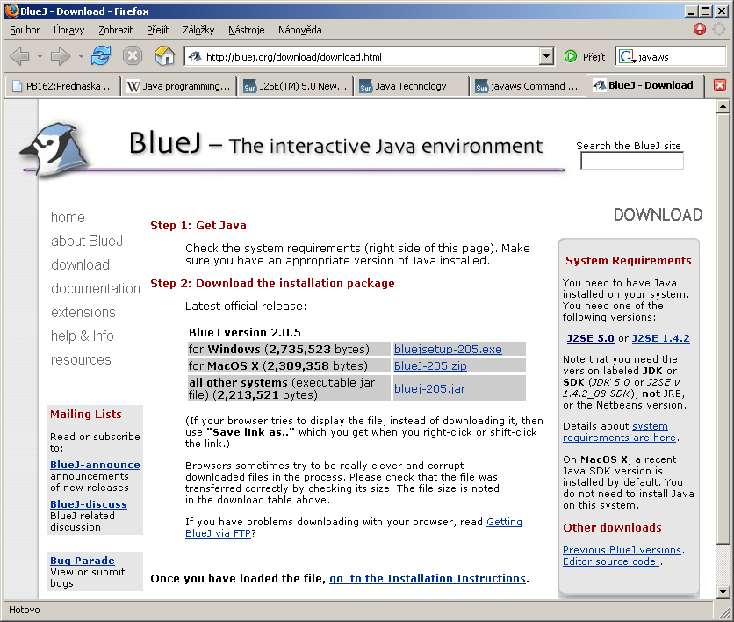This screenshot has height=622, width=734.
Task: Click the BlueJ version 2.0.5 heading
Action: (245, 333)
